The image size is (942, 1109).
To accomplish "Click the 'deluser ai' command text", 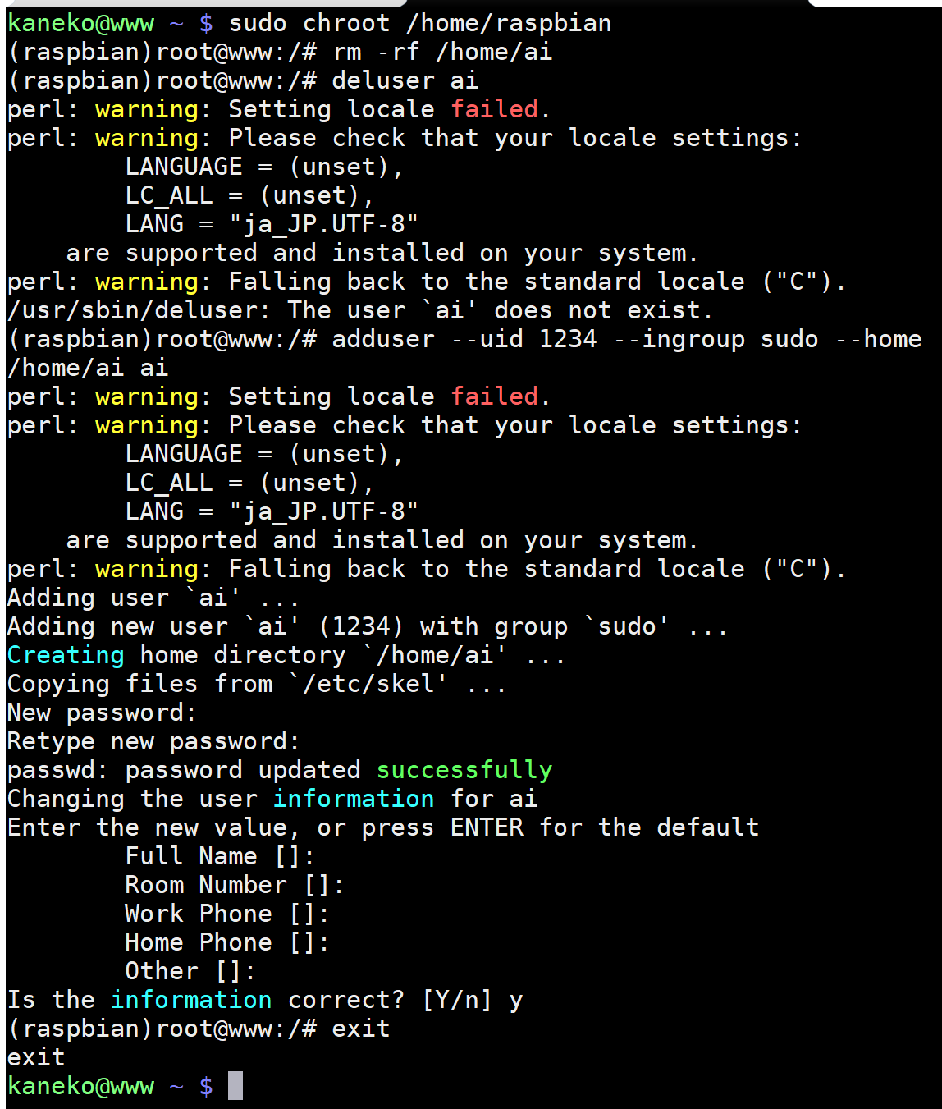I will coord(405,80).
